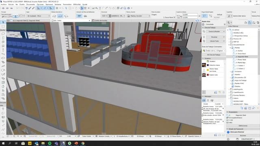
Task: Open the 'Liberar Todo' dropdown arrow
Action: [224, 41]
